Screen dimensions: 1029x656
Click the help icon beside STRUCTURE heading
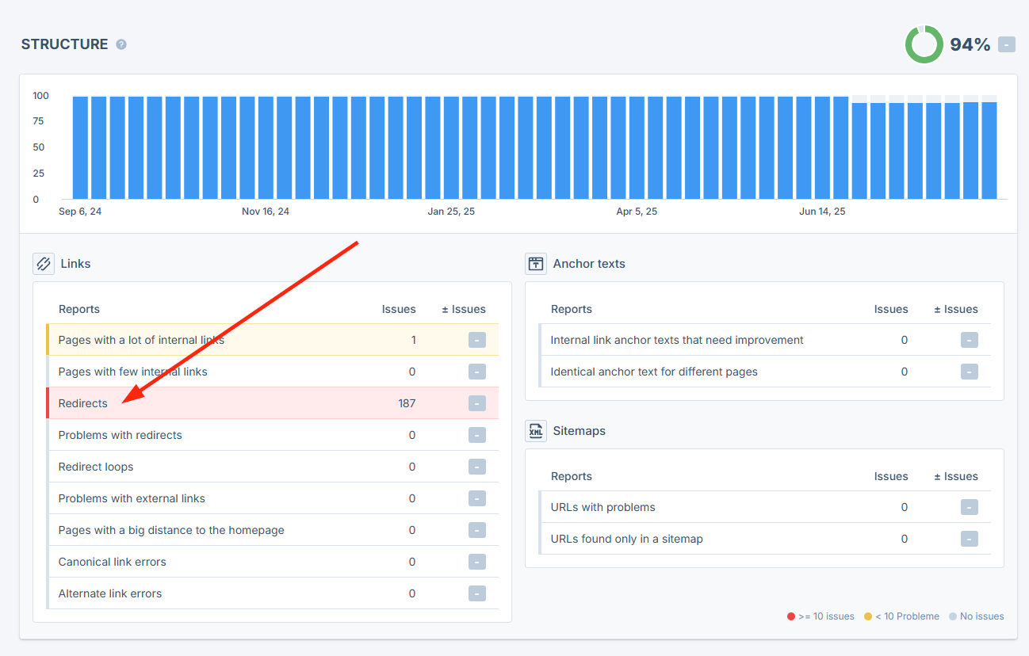click(120, 44)
